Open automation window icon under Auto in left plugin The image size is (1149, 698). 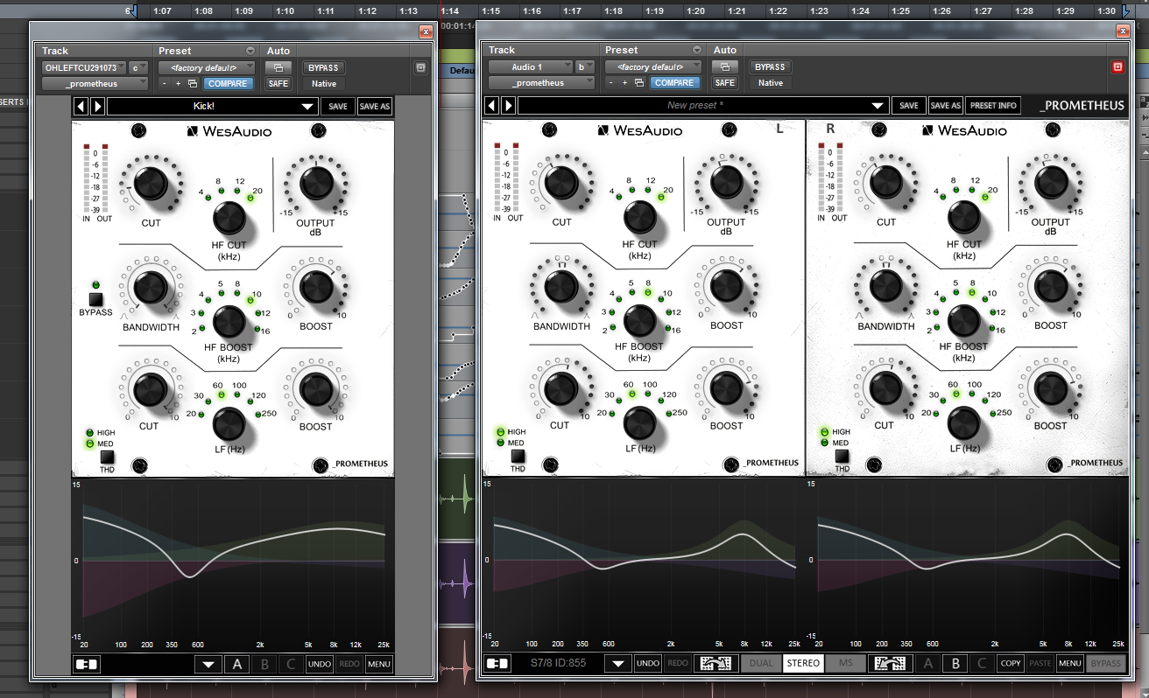[278, 67]
